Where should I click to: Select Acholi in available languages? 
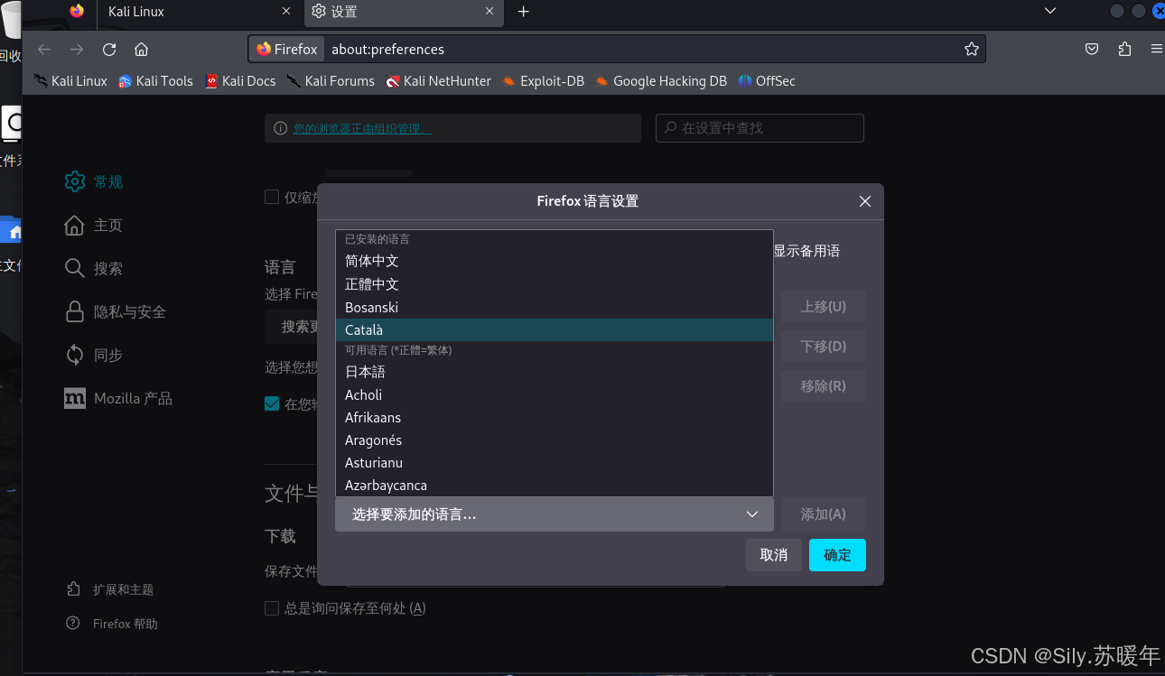[x=554, y=395]
